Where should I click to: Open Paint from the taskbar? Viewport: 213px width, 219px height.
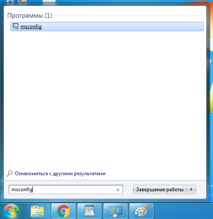142,211
